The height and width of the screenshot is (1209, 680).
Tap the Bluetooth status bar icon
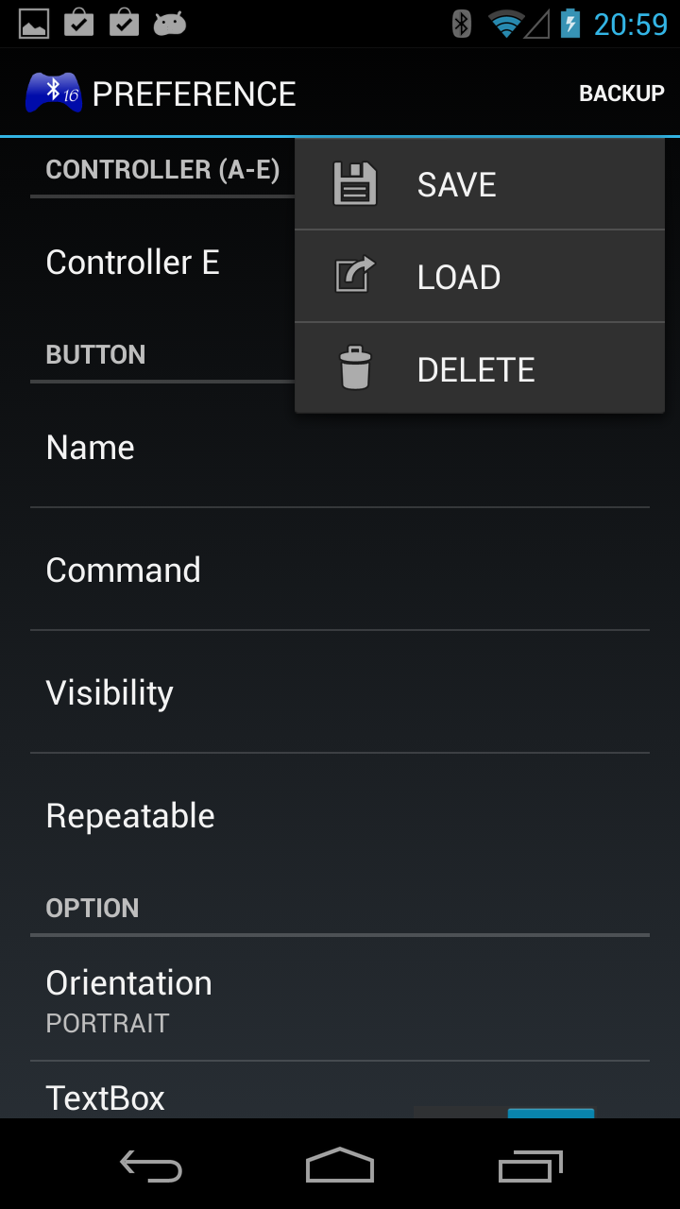coord(462,24)
